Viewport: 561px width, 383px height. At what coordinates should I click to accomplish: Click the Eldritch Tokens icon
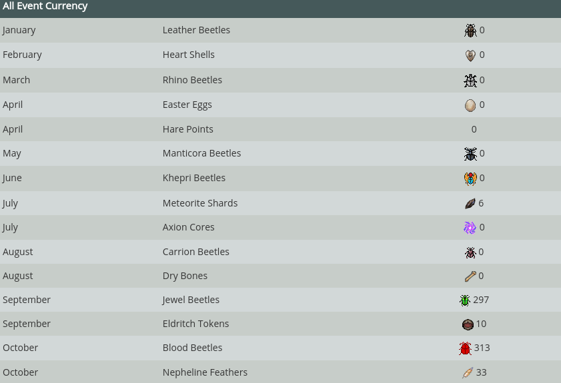click(x=468, y=324)
